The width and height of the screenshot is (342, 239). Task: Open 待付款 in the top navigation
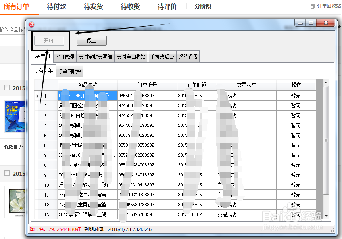coord(56,6)
